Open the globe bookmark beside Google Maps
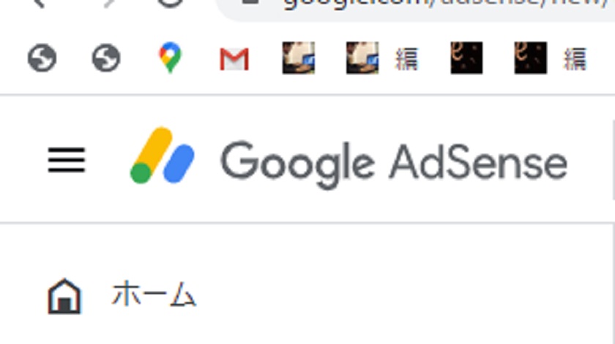This screenshot has width=615, height=344. click(106, 58)
